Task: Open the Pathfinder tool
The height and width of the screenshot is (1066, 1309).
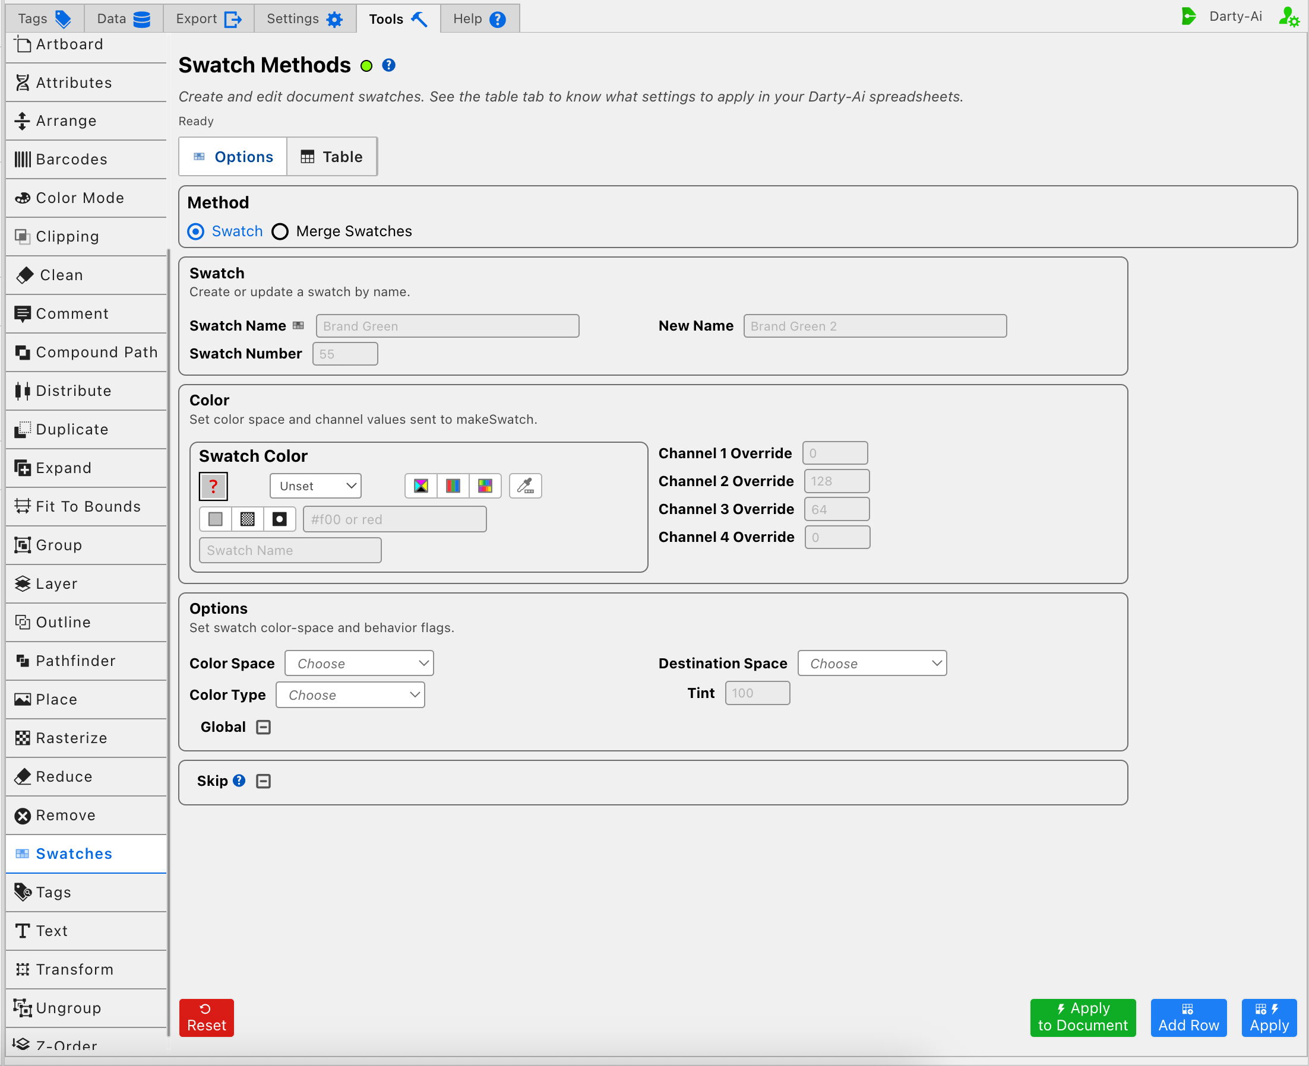Action: click(86, 661)
